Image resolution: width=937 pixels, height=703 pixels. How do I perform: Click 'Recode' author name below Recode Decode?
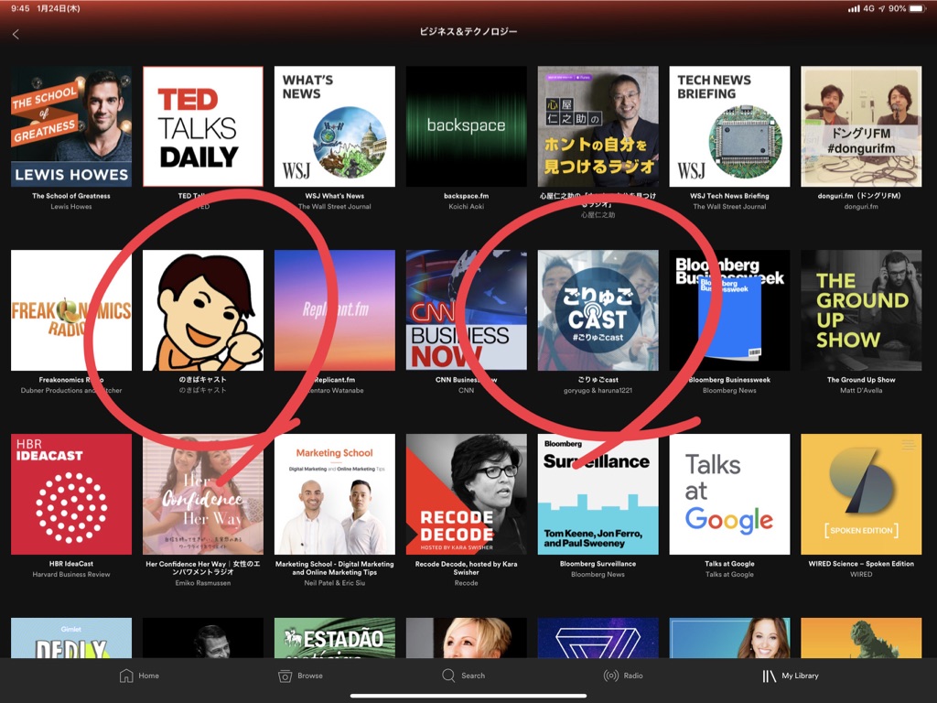coord(466,583)
